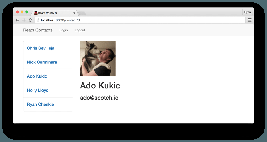Select the React Contacts browser tab
The image size is (267, 142).
click(54, 13)
